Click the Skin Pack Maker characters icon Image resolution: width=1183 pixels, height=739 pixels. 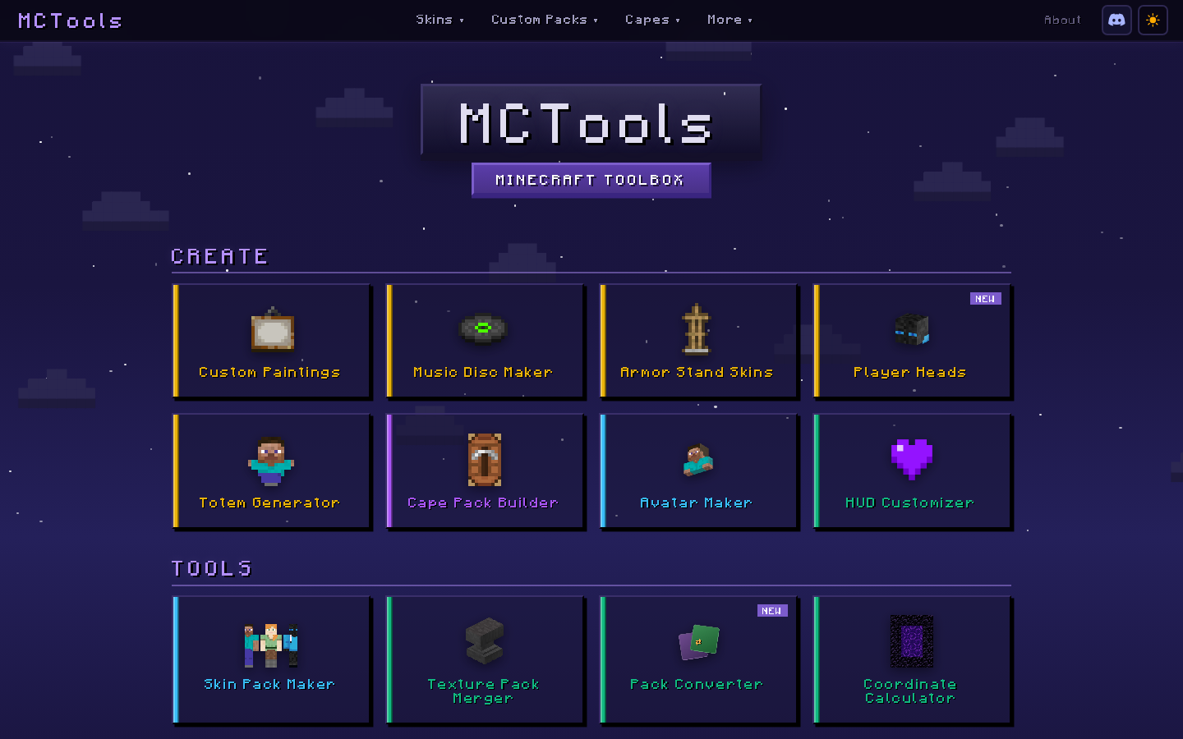271,645
